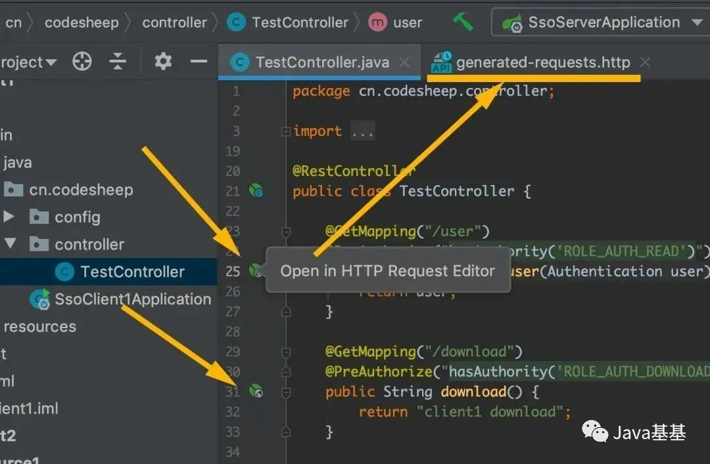Click the package declaration on line 1
This screenshot has width=710, height=464.
pos(423,91)
